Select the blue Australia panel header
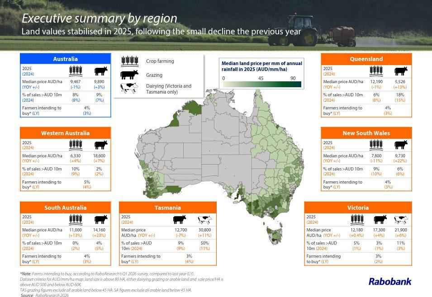432x297 pixels. point(65,59)
